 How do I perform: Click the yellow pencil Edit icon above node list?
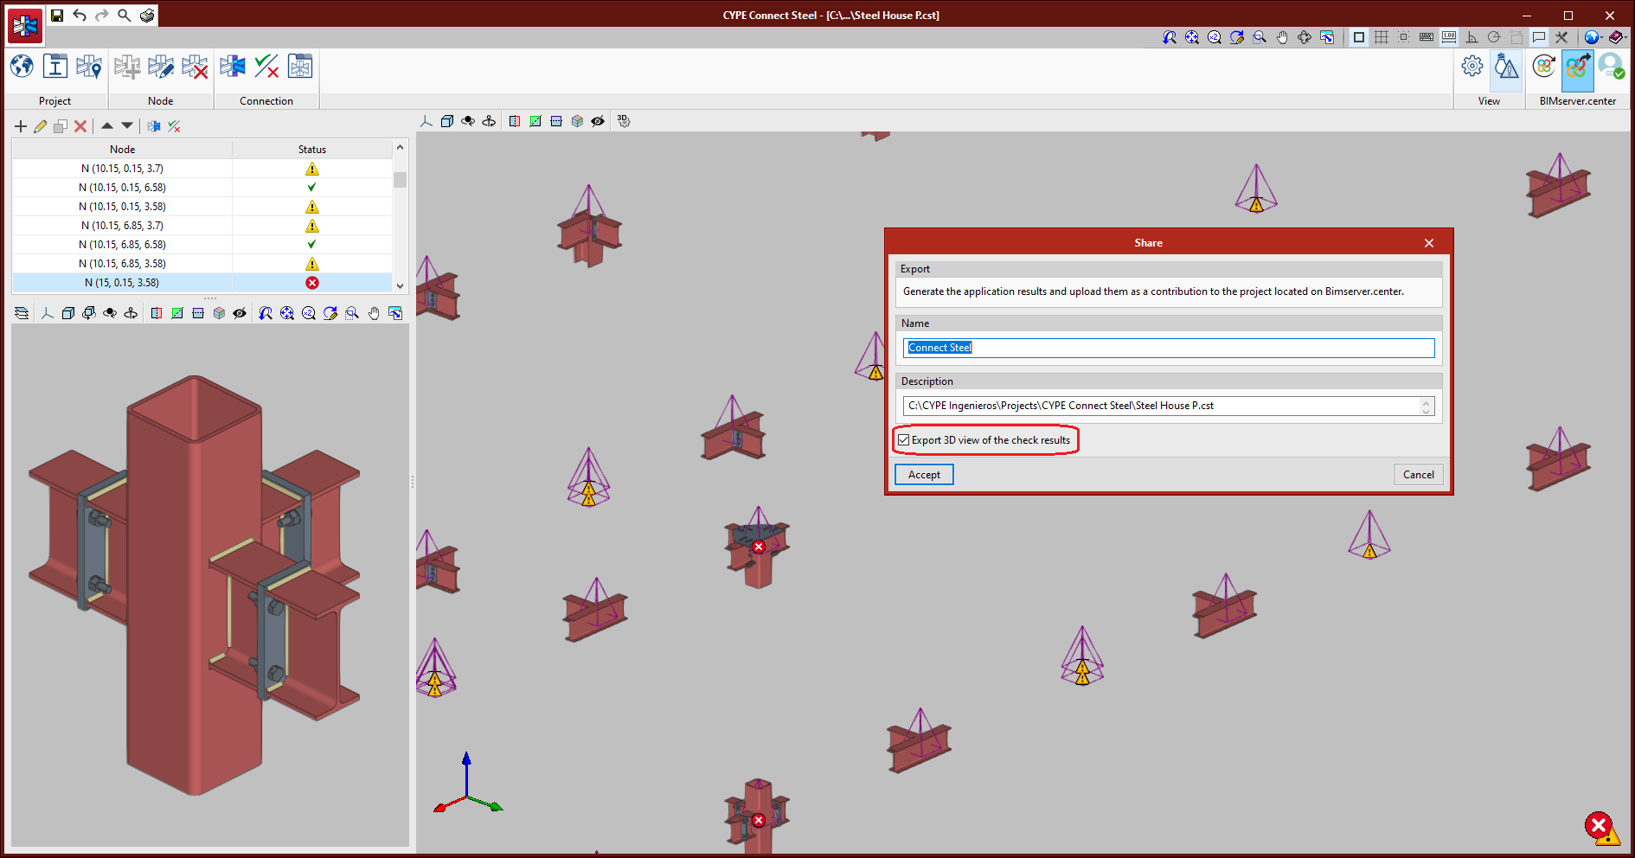click(x=41, y=126)
